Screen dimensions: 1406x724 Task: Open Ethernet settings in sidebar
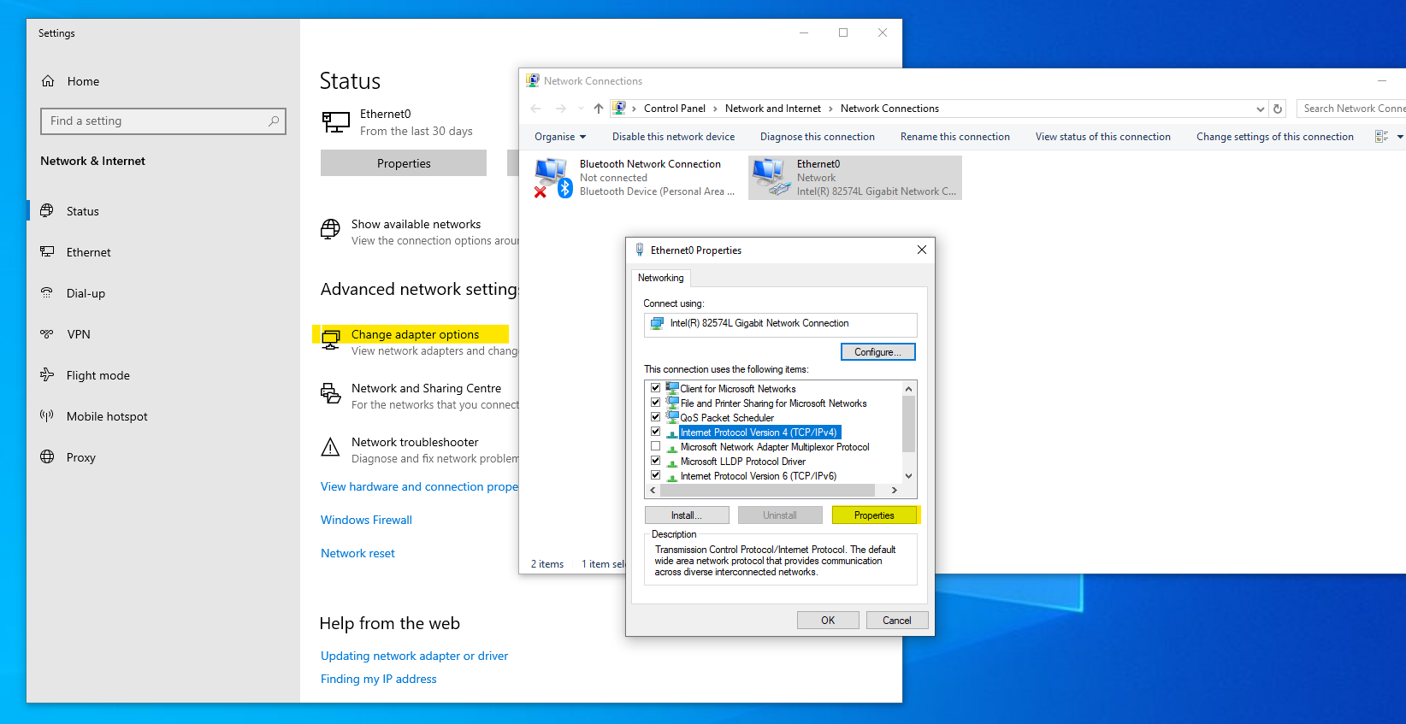tap(89, 252)
